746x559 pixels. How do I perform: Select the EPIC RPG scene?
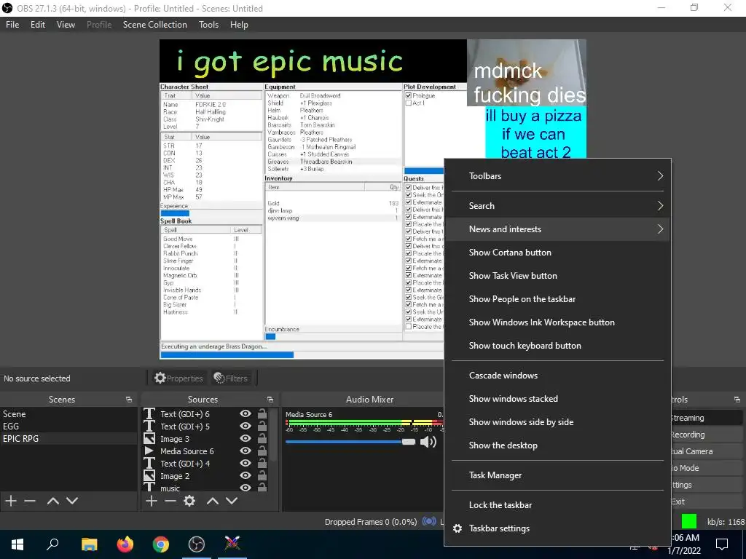pyautogui.click(x=68, y=439)
